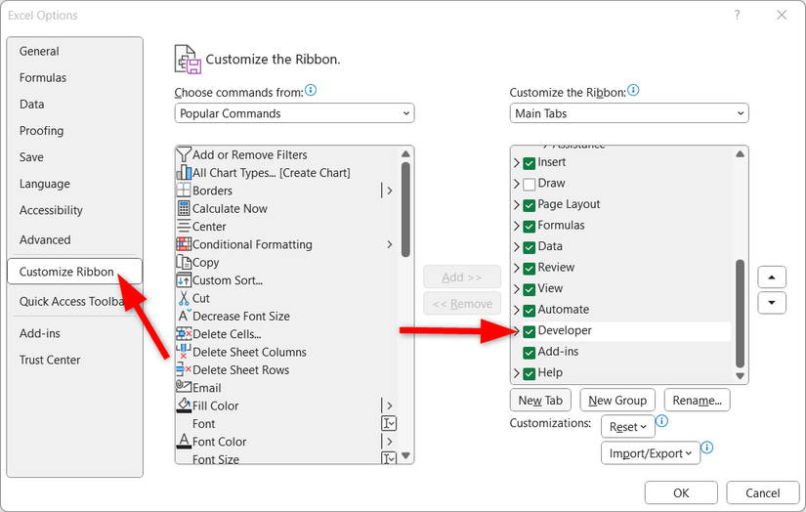Expand the Help tab tree node
The width and height of the screenshot is (806, 512).
pyautogui.click(x=517, y=373)
